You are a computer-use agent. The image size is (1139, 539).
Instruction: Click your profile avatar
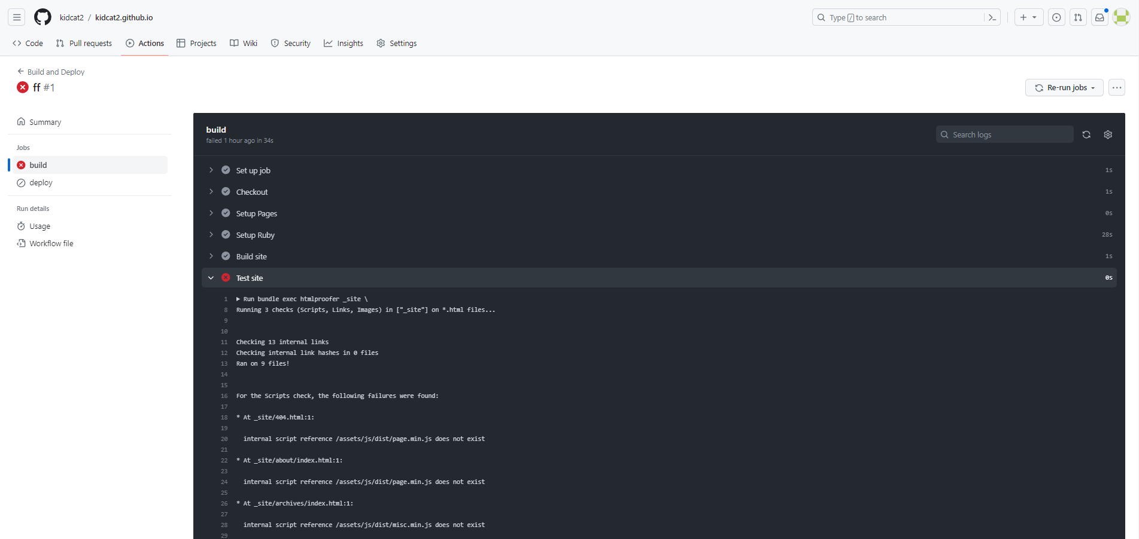pos(1120,17)
